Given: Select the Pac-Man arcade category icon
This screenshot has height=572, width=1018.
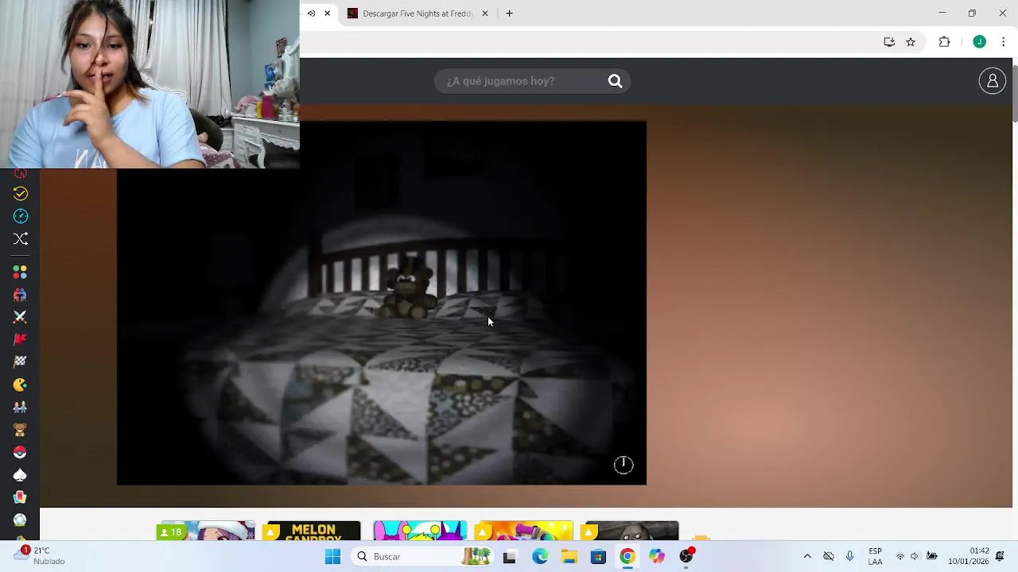Looking at the screenshot, I should pyautogui.click(x=21, y=385).
